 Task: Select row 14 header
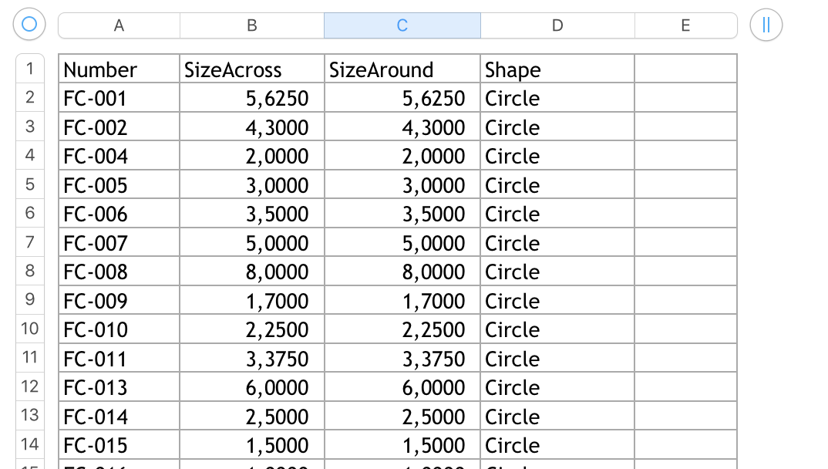[30, 444]
